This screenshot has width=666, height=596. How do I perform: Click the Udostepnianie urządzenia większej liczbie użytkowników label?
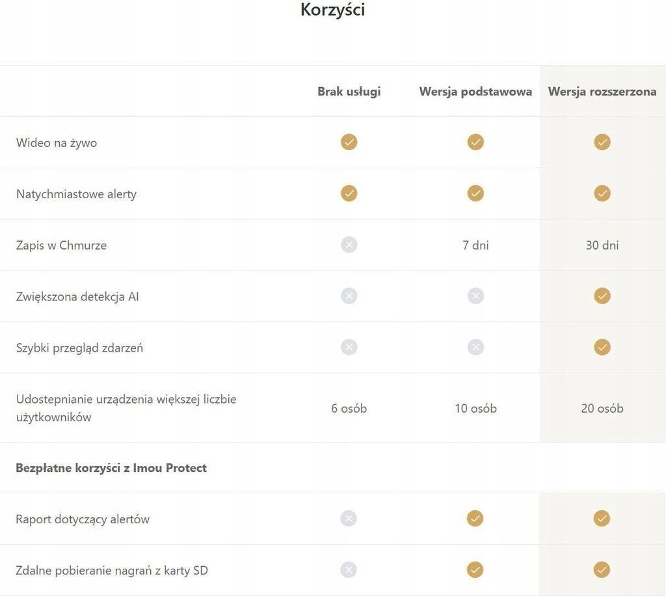pos(126,408)
